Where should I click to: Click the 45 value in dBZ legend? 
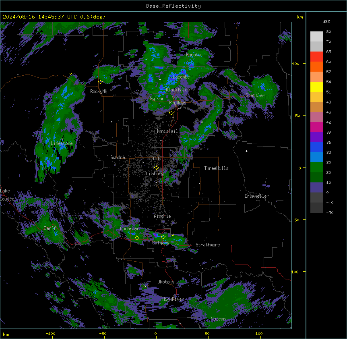click(328, 112)
